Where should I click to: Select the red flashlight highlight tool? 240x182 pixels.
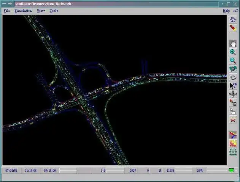pos(233,28)
